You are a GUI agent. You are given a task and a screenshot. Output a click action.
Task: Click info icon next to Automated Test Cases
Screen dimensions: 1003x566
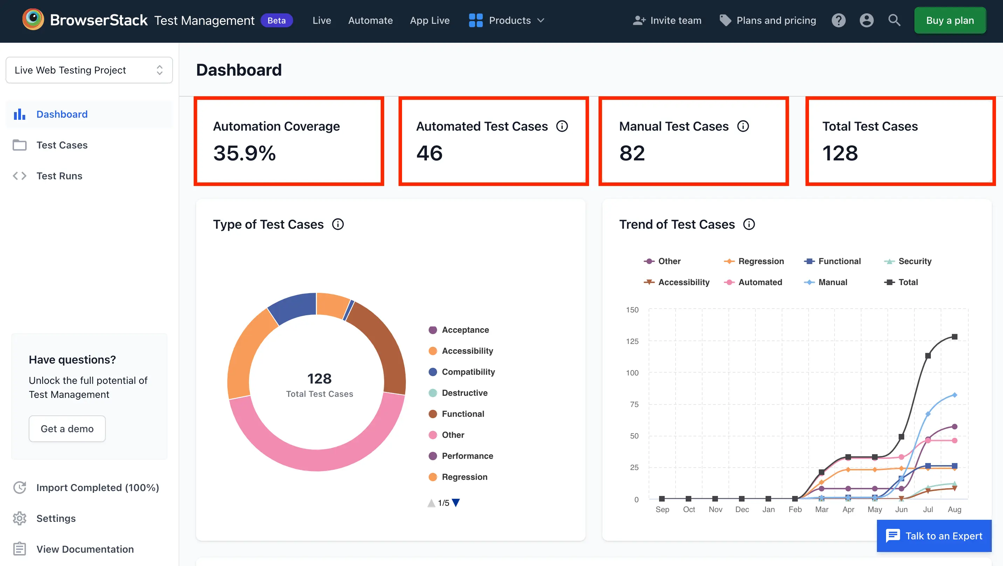[x=562, y=126]
